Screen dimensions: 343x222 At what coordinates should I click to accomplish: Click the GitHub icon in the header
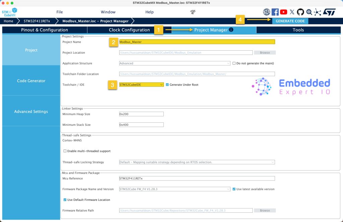point(300,12)
